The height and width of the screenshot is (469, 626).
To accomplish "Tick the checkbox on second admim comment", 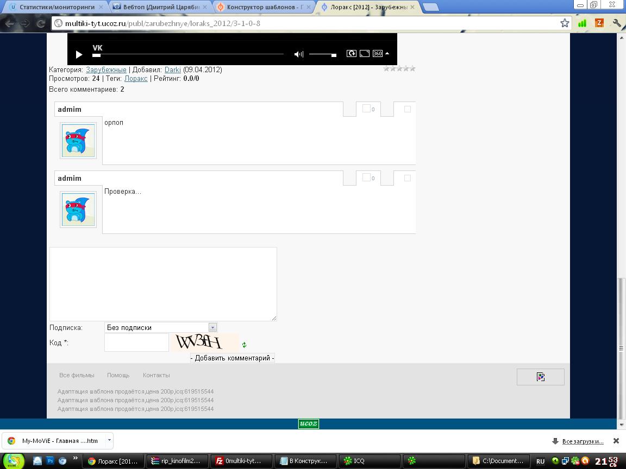I will (x=407, y=178).
